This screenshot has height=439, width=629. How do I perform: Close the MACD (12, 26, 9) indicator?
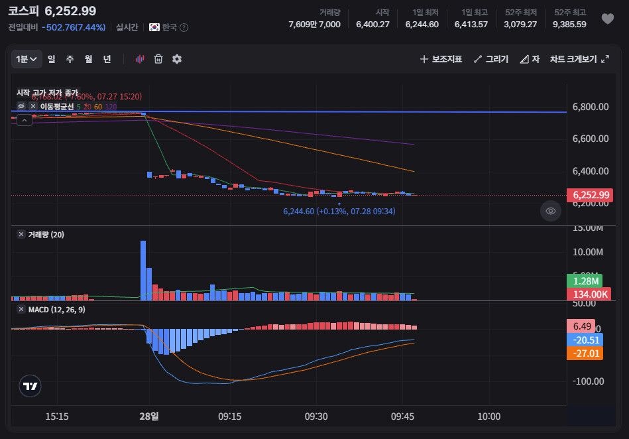[x=21, y=310]
